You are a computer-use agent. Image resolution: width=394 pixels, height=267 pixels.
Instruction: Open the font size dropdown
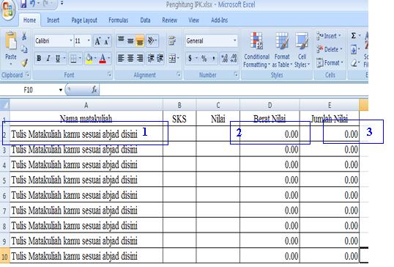[89, 40]
